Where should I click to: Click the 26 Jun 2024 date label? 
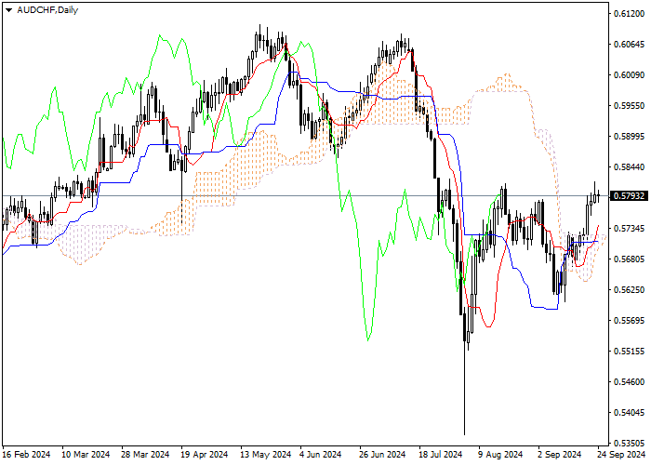pos(382,455)
